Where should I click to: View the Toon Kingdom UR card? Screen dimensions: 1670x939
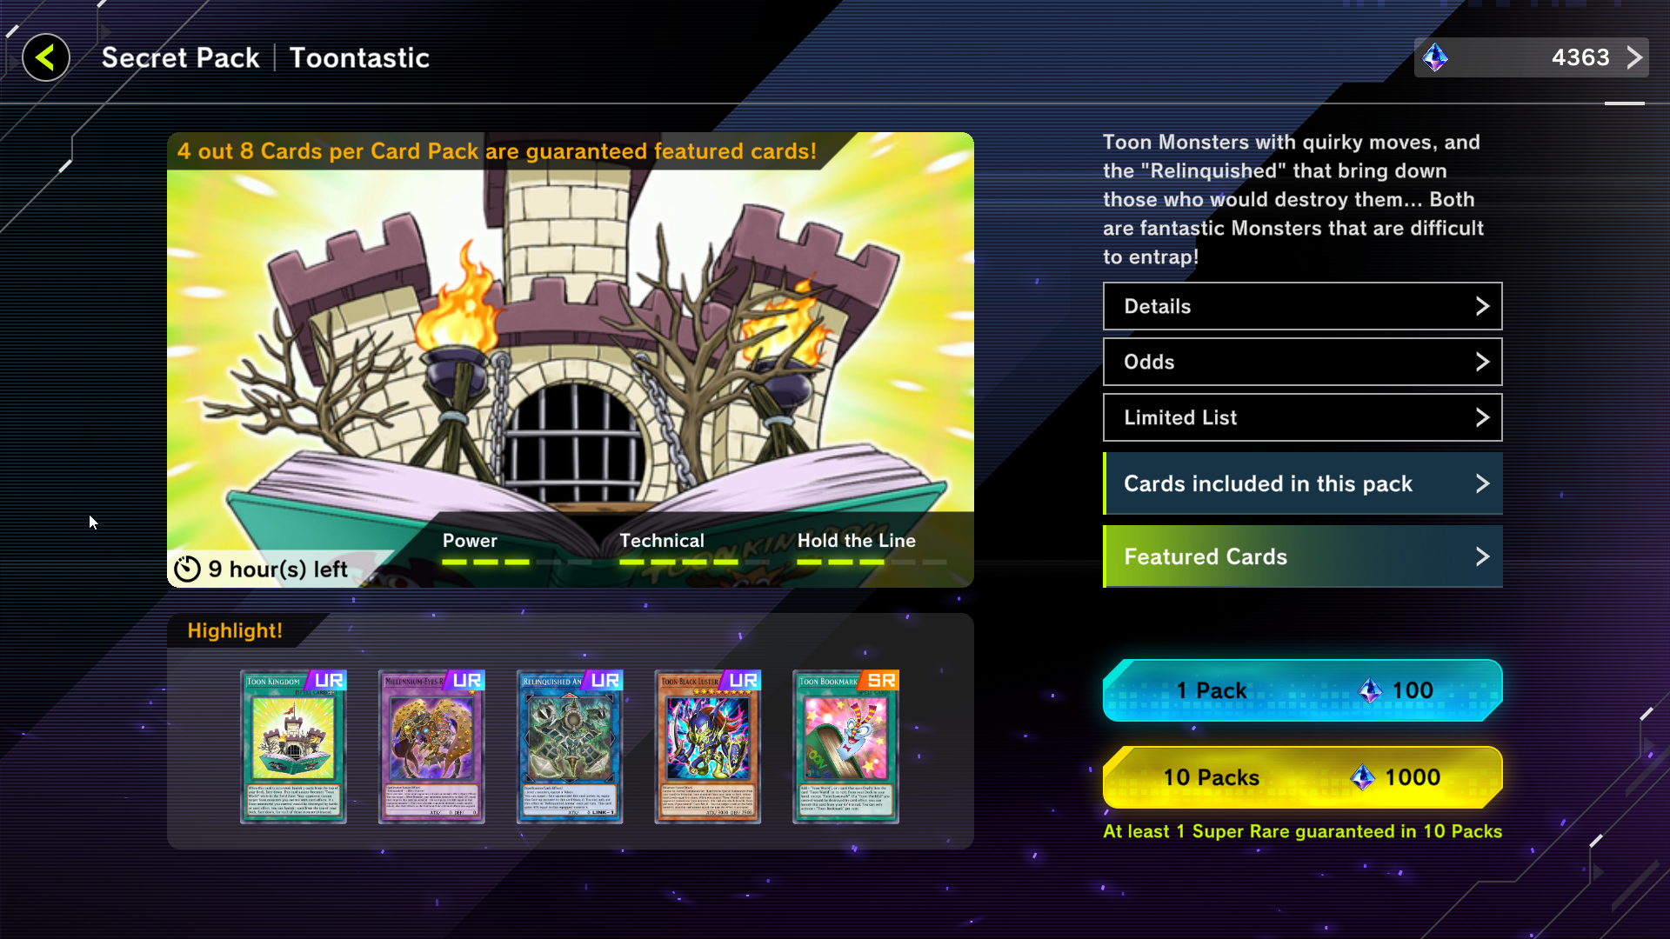tap(293, 747)
